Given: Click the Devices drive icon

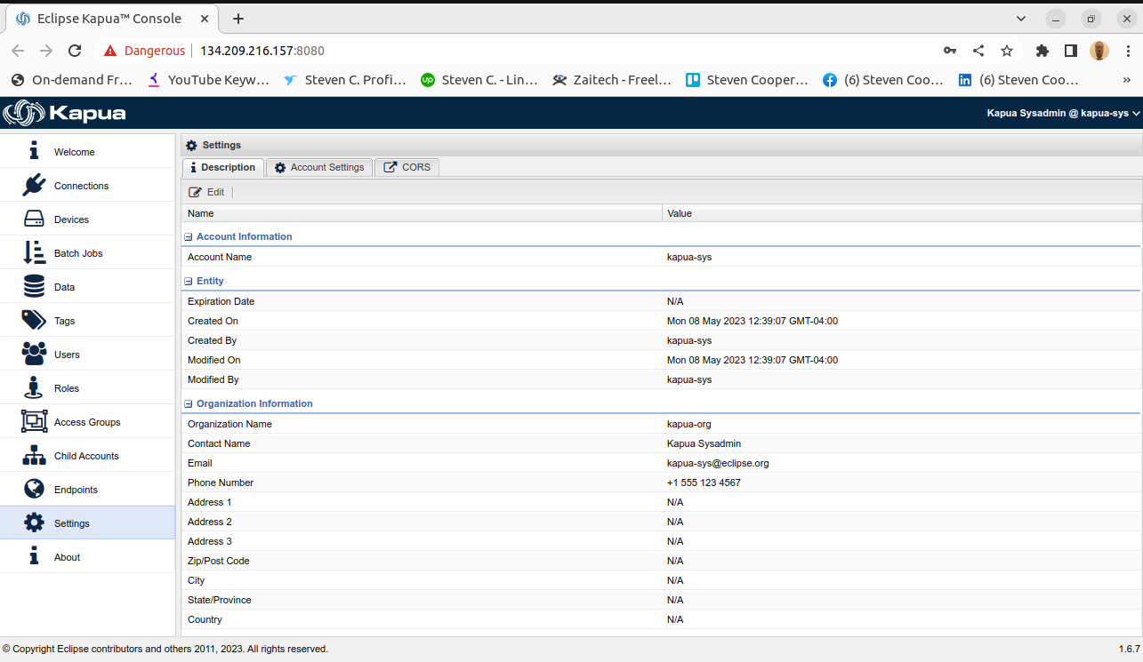Looking at the screenshot, I should [34, 219].
